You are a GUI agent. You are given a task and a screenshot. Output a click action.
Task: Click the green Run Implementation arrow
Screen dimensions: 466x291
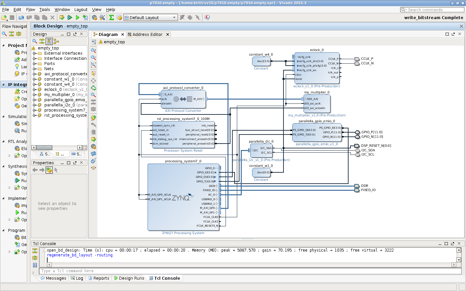click(x=77, y=17)
